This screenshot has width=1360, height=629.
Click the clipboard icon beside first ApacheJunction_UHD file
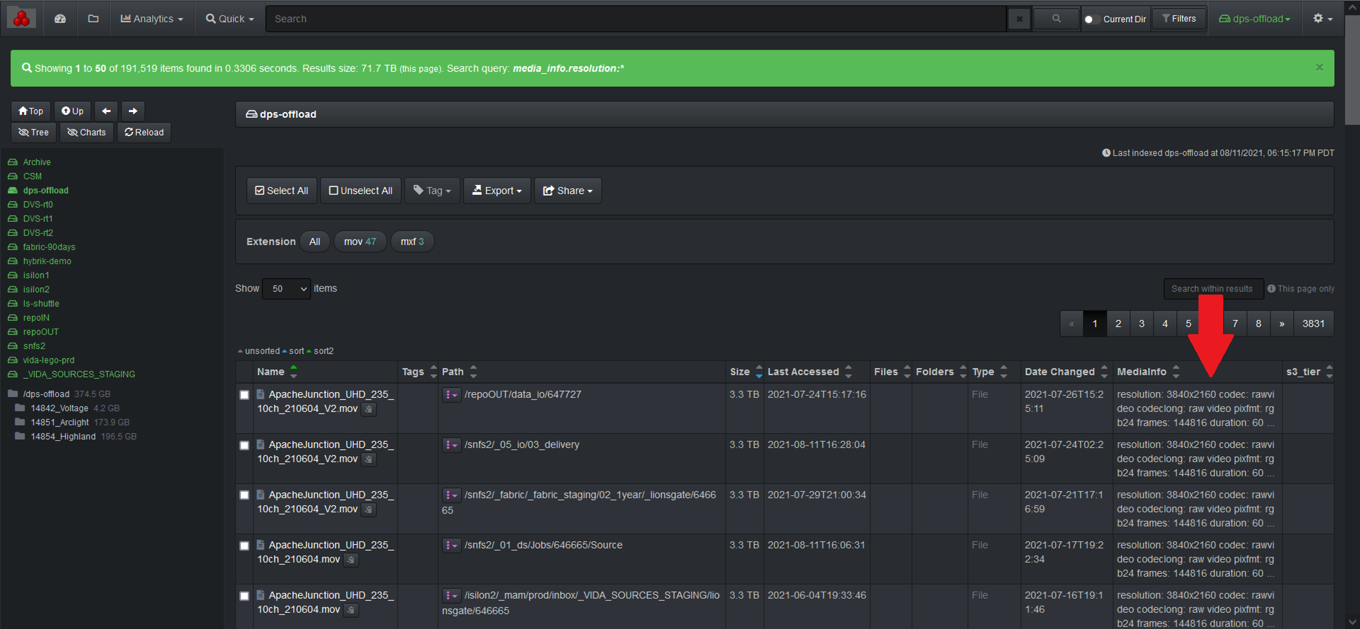[x=368, y=409]
